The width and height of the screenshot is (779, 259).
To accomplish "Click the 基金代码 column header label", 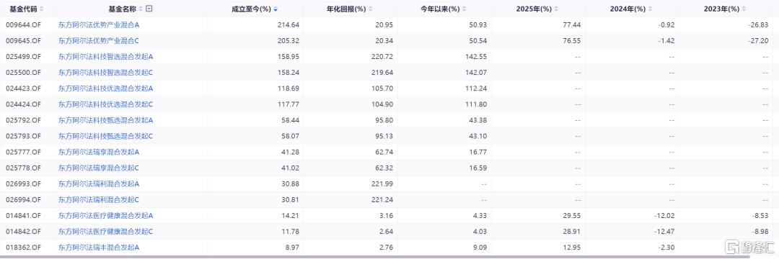I will [23, 9].
